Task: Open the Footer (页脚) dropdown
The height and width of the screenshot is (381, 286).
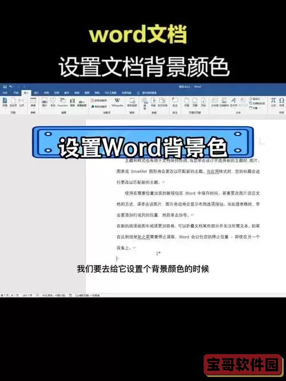Action: click(x=195, y=102)
